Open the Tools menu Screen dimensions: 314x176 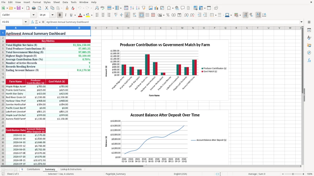coord(74,2)
